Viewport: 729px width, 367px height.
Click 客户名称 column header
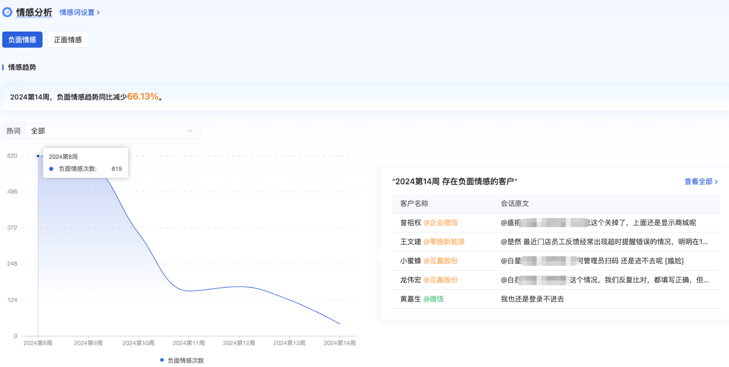point(414,204)
